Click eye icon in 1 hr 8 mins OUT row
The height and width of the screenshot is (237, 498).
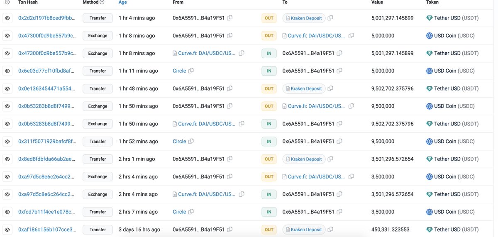pos(7,36)
